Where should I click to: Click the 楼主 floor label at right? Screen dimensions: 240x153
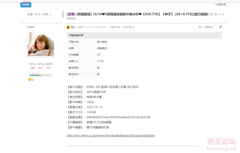click(200, 27)
